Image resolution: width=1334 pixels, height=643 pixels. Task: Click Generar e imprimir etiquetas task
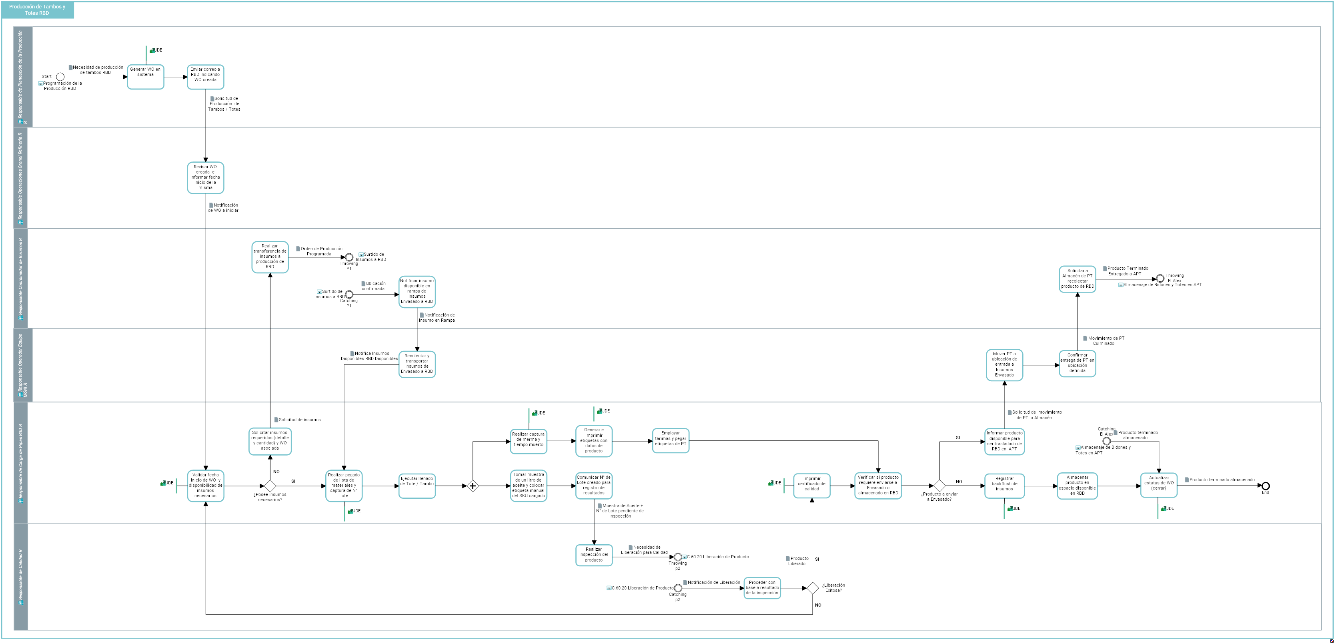coord(594,441)
